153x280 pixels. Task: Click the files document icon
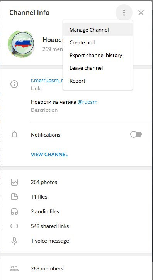14,197
